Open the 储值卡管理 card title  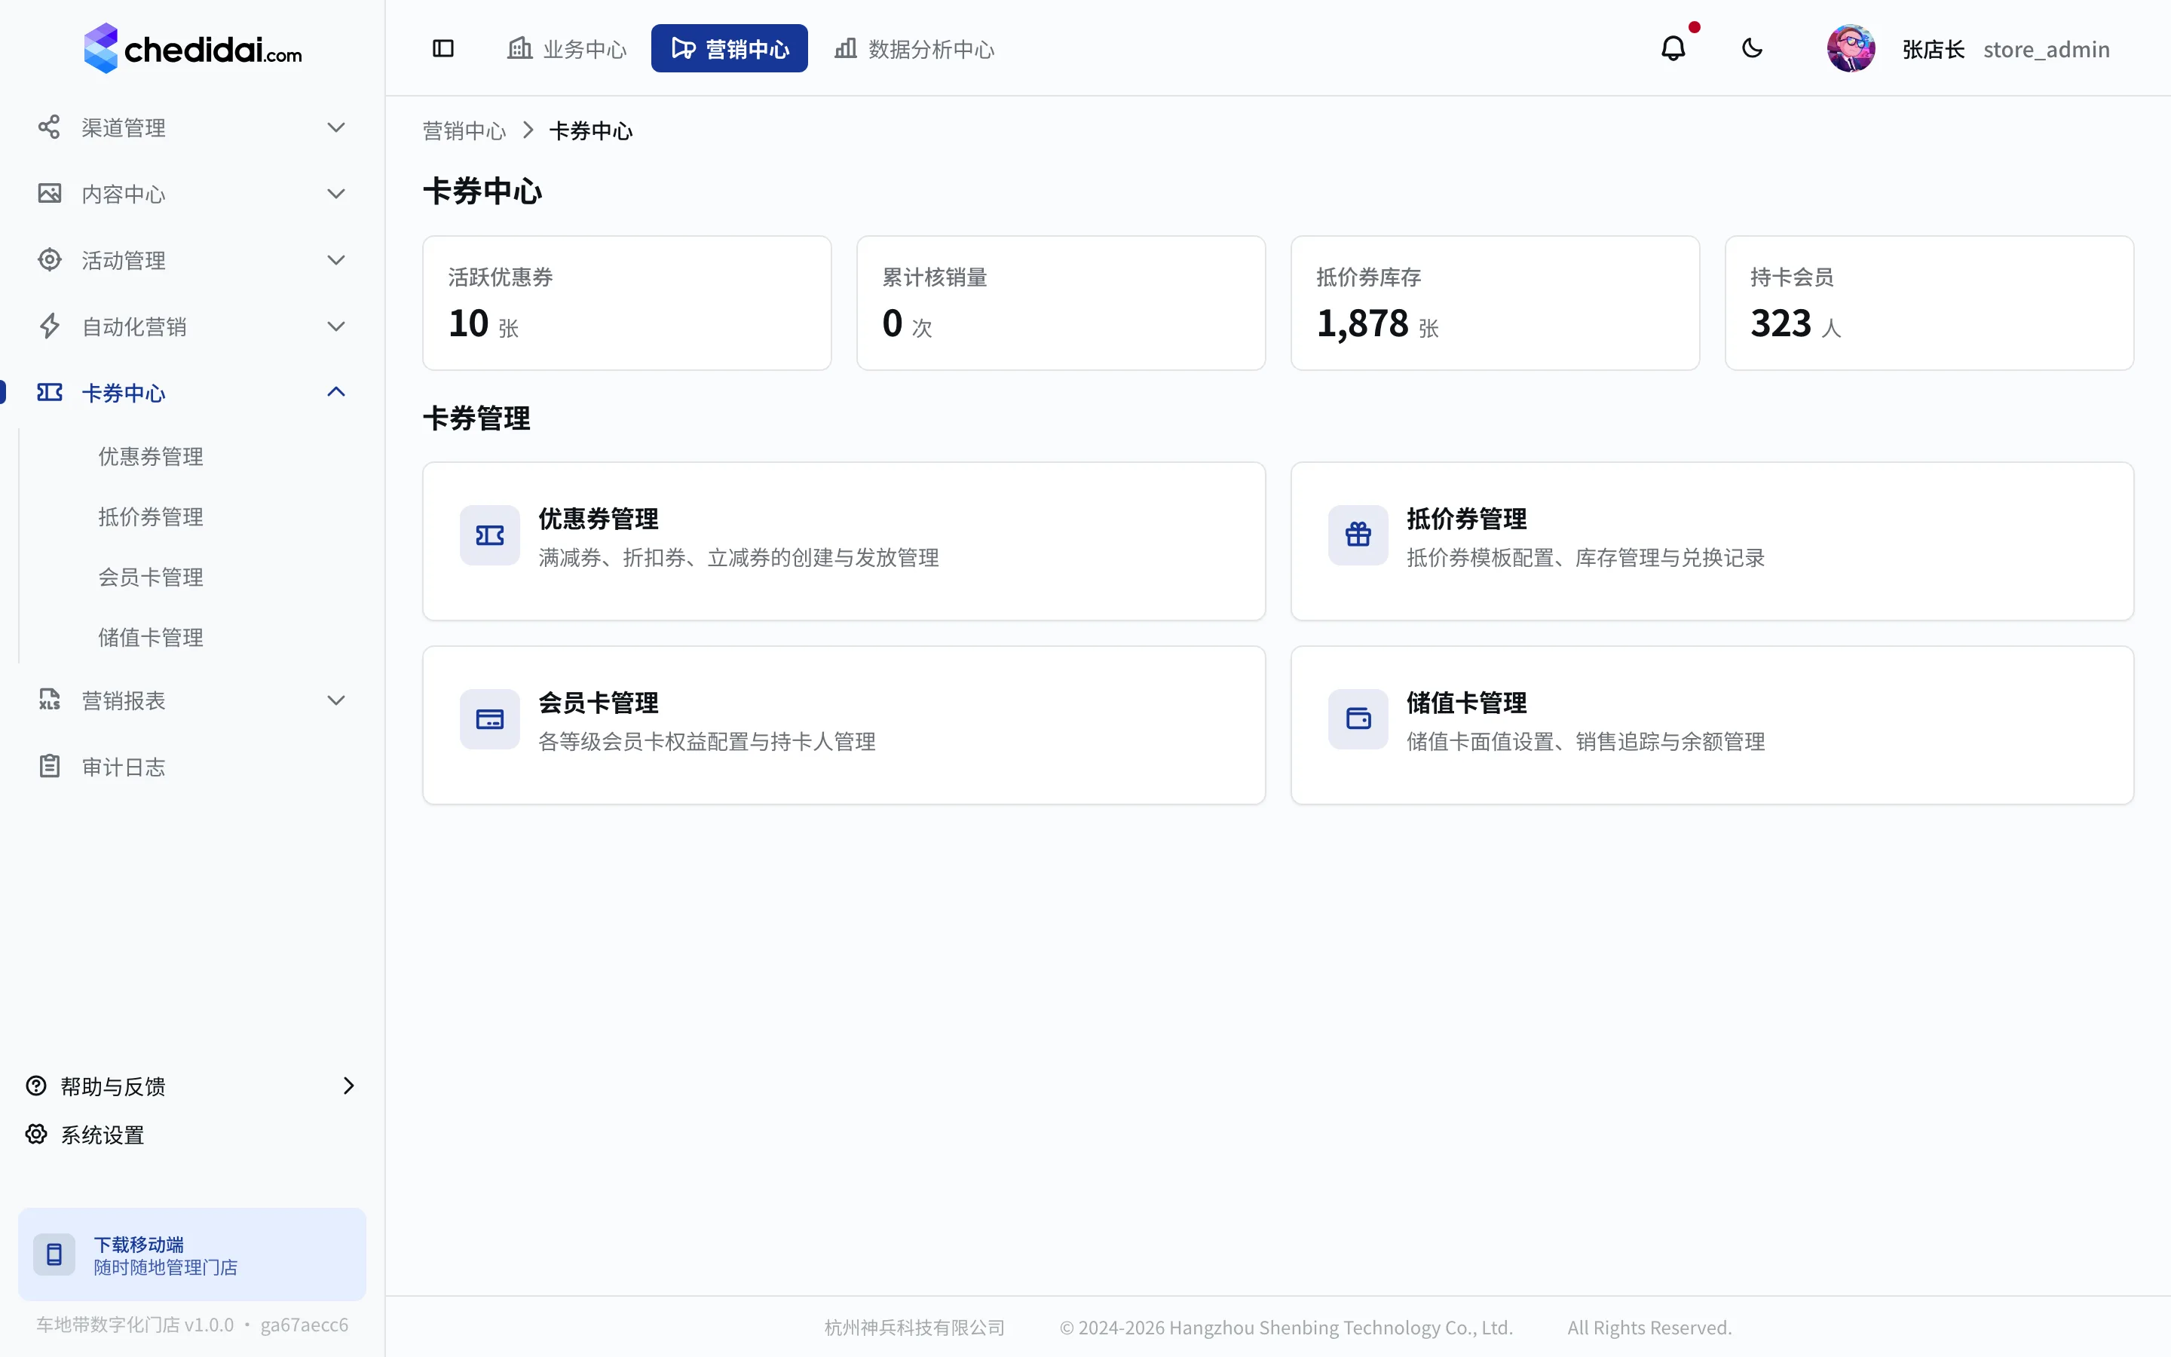(x=1467, y=703)
